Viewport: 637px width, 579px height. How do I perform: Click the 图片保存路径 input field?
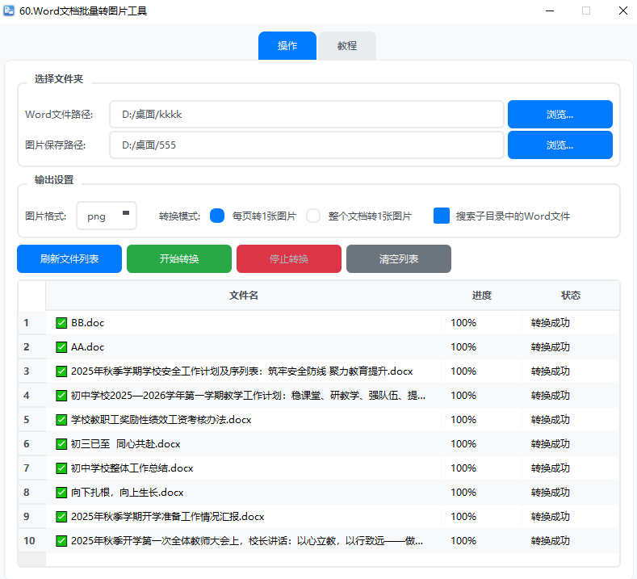click(x=307, y=145)
